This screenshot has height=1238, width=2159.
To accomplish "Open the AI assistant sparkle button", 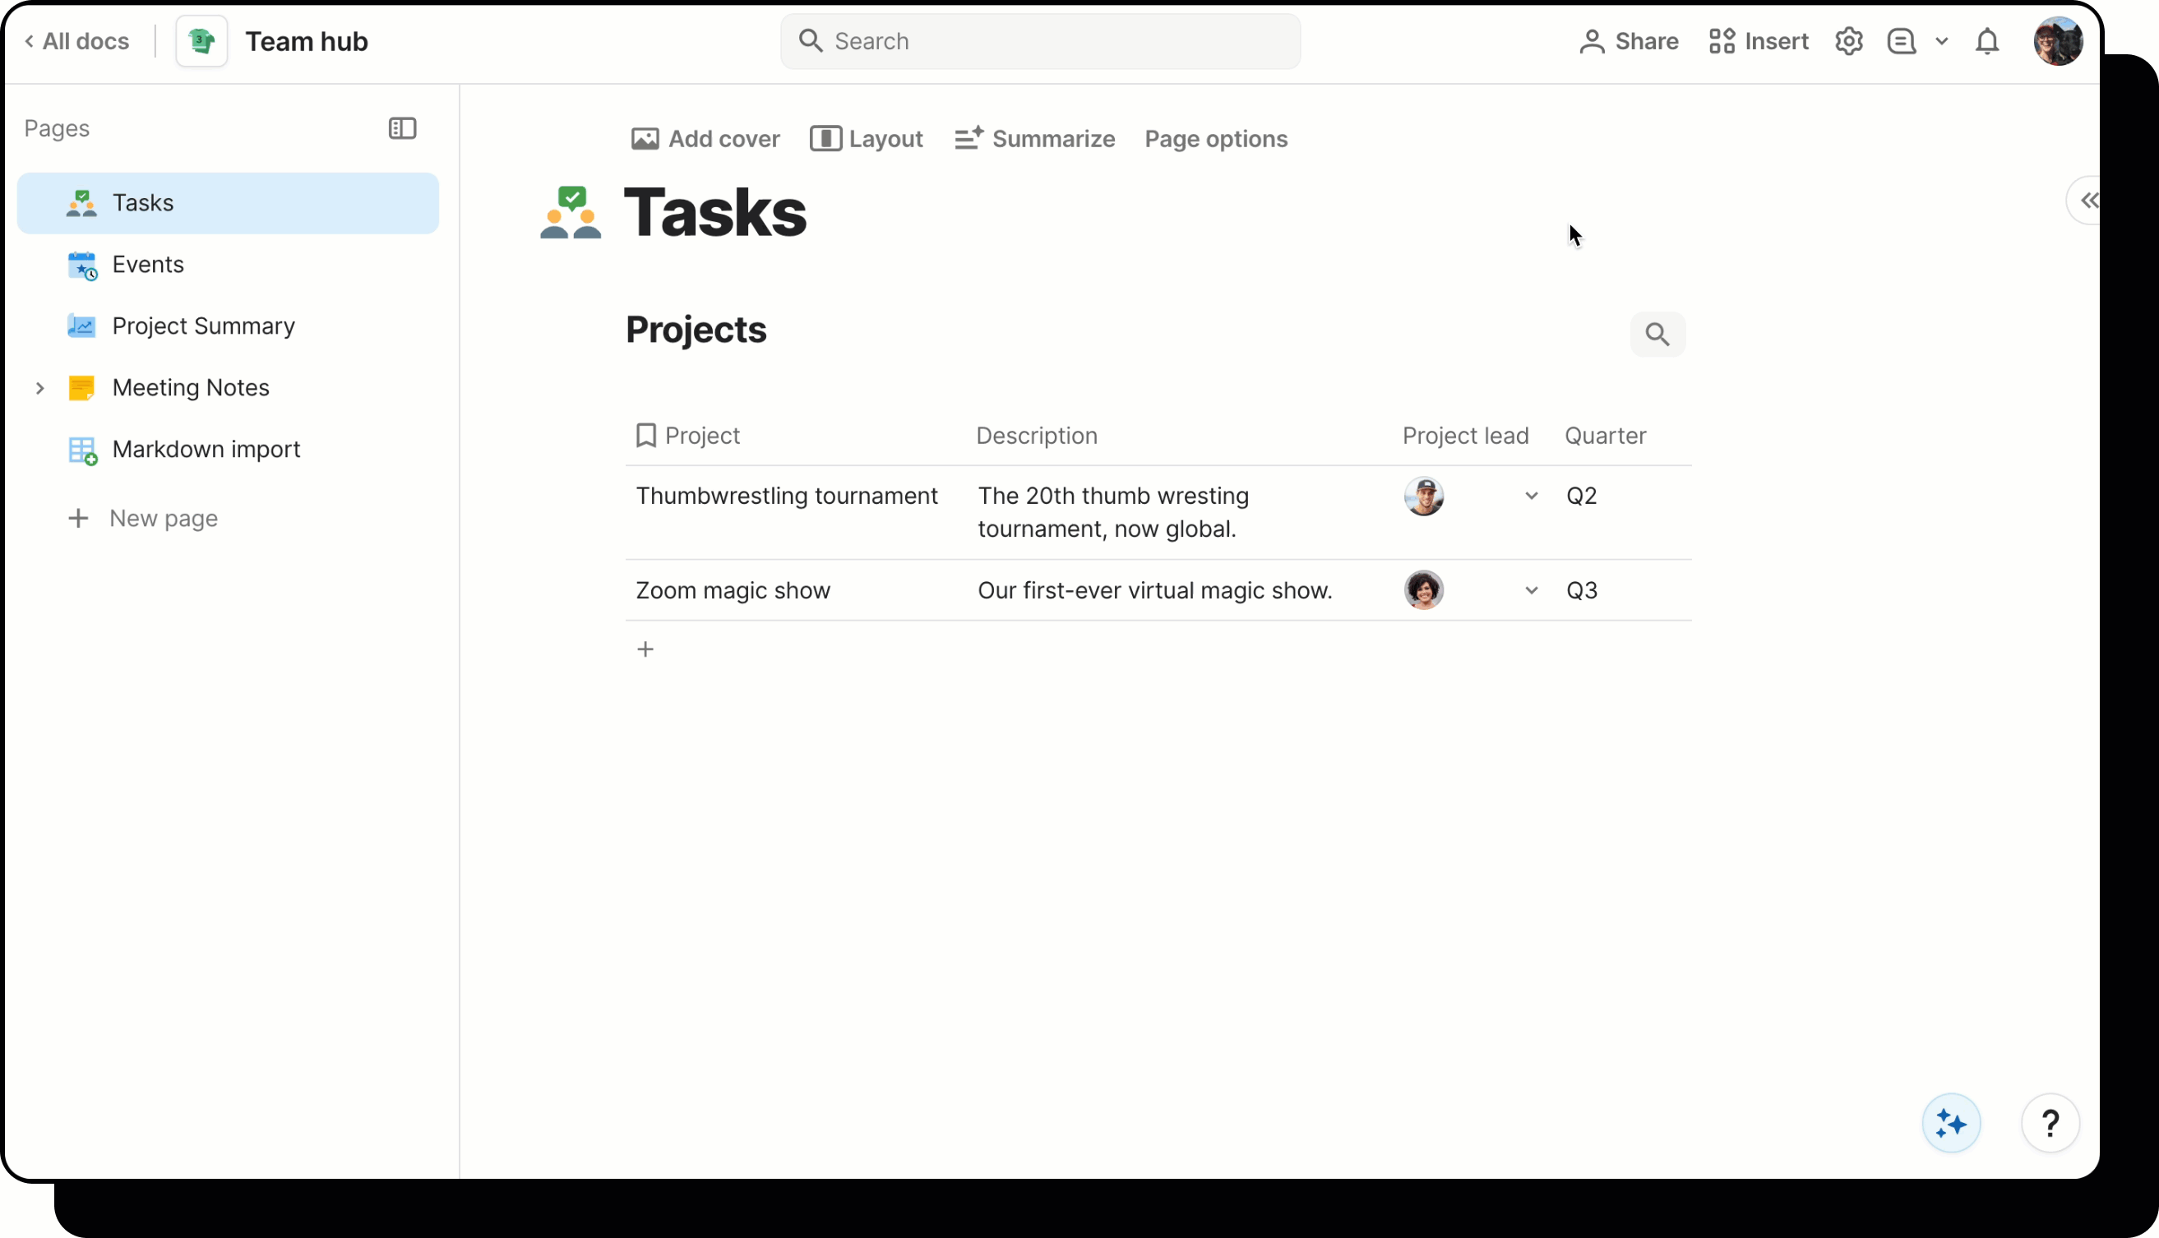I will point(1951,1122).
